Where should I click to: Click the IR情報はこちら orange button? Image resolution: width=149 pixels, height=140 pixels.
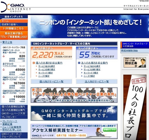[14, 29]
